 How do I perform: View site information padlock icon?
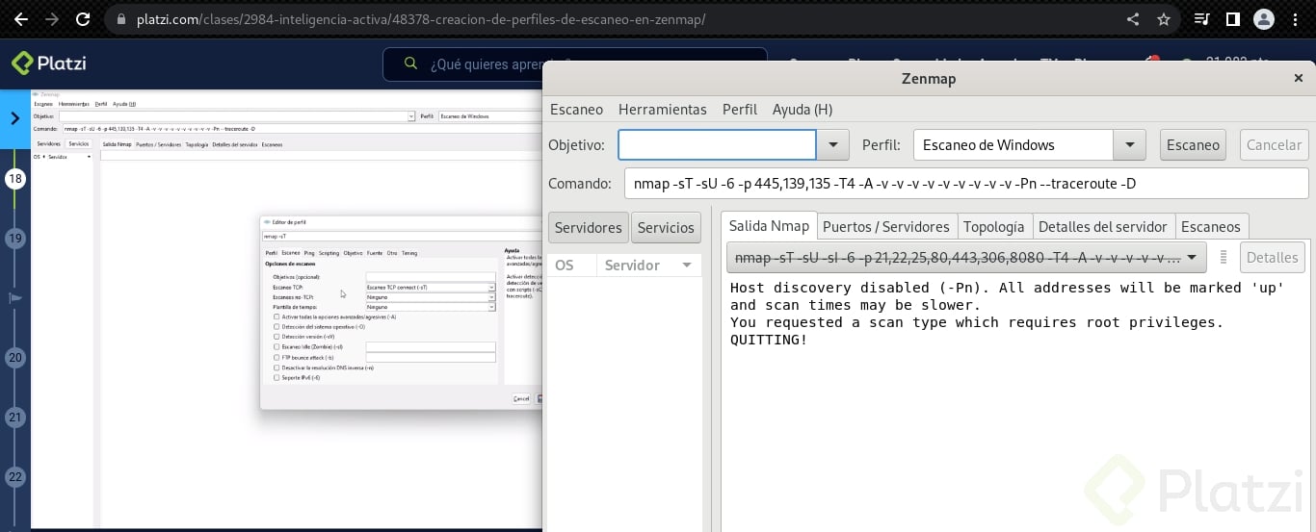119,19
